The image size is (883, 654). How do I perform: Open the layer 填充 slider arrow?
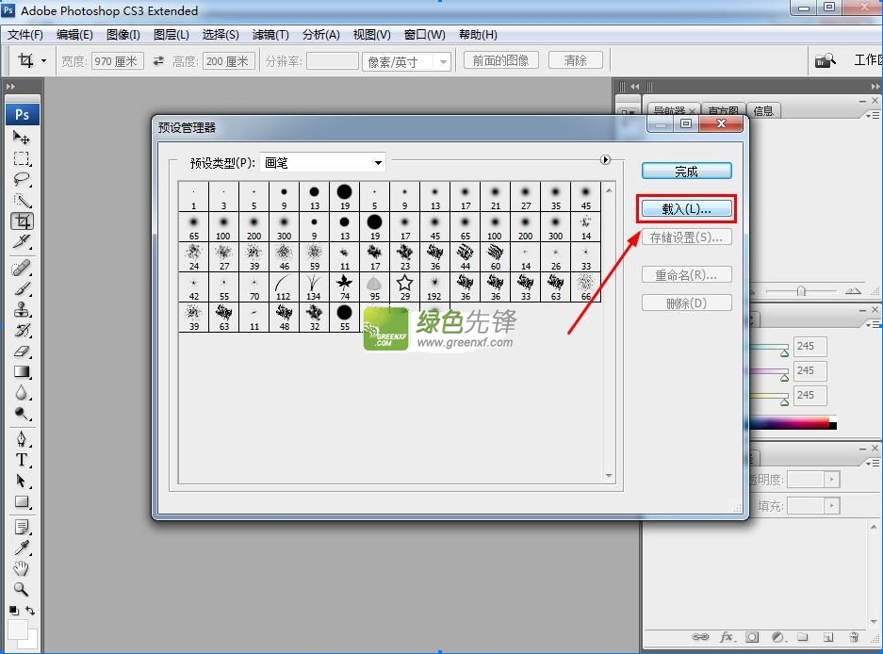[832, 506]
